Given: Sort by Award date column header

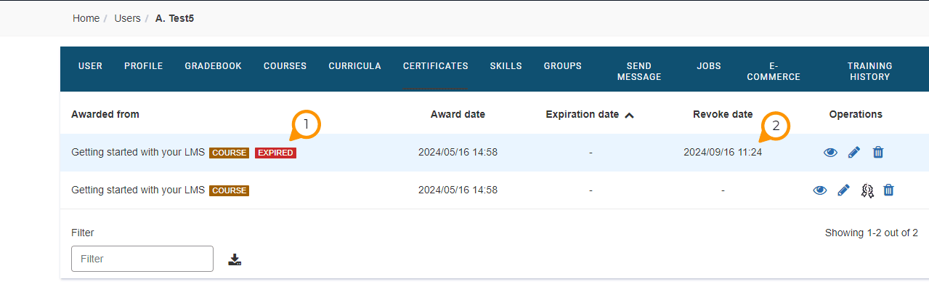Looking at the screenshot, I should [458, 114].
